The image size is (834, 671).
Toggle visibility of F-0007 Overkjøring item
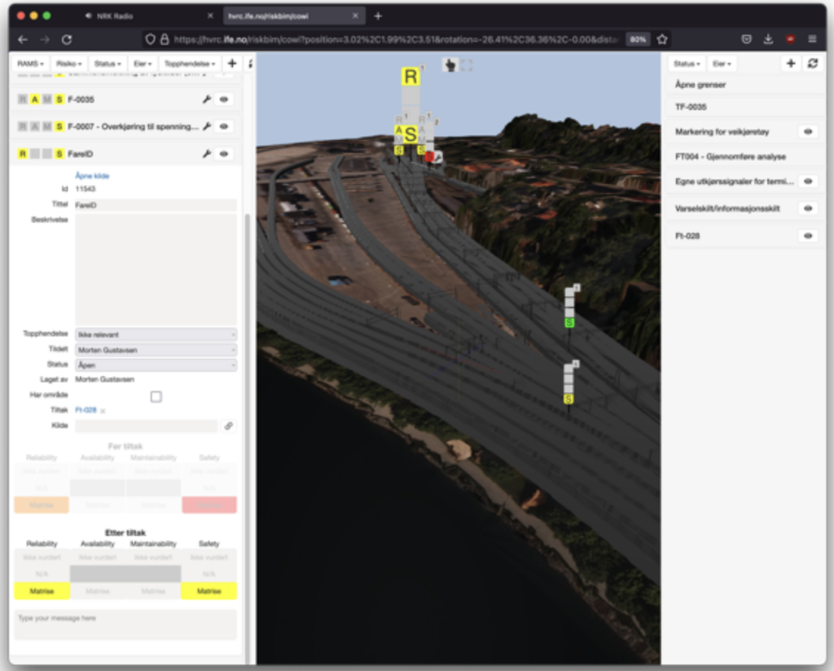(x=224, y=126)
